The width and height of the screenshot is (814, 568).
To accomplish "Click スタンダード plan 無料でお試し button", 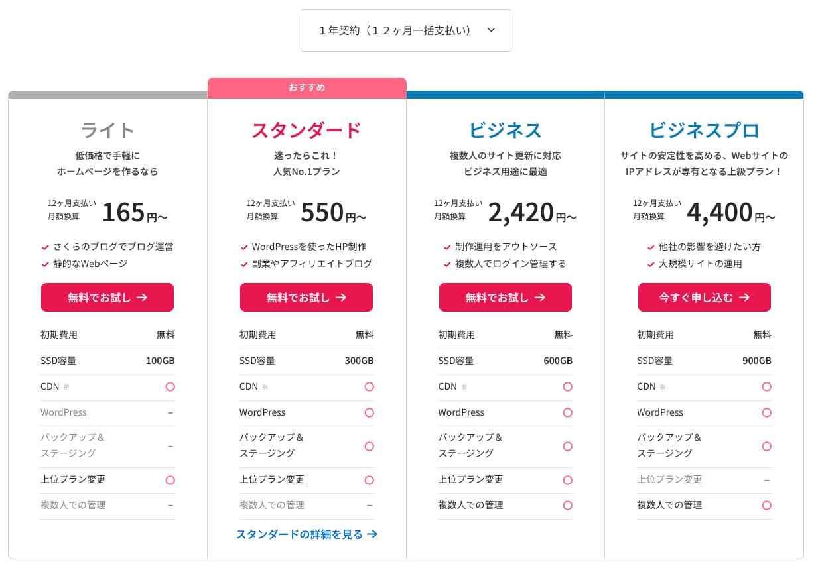I will point(306,298).
